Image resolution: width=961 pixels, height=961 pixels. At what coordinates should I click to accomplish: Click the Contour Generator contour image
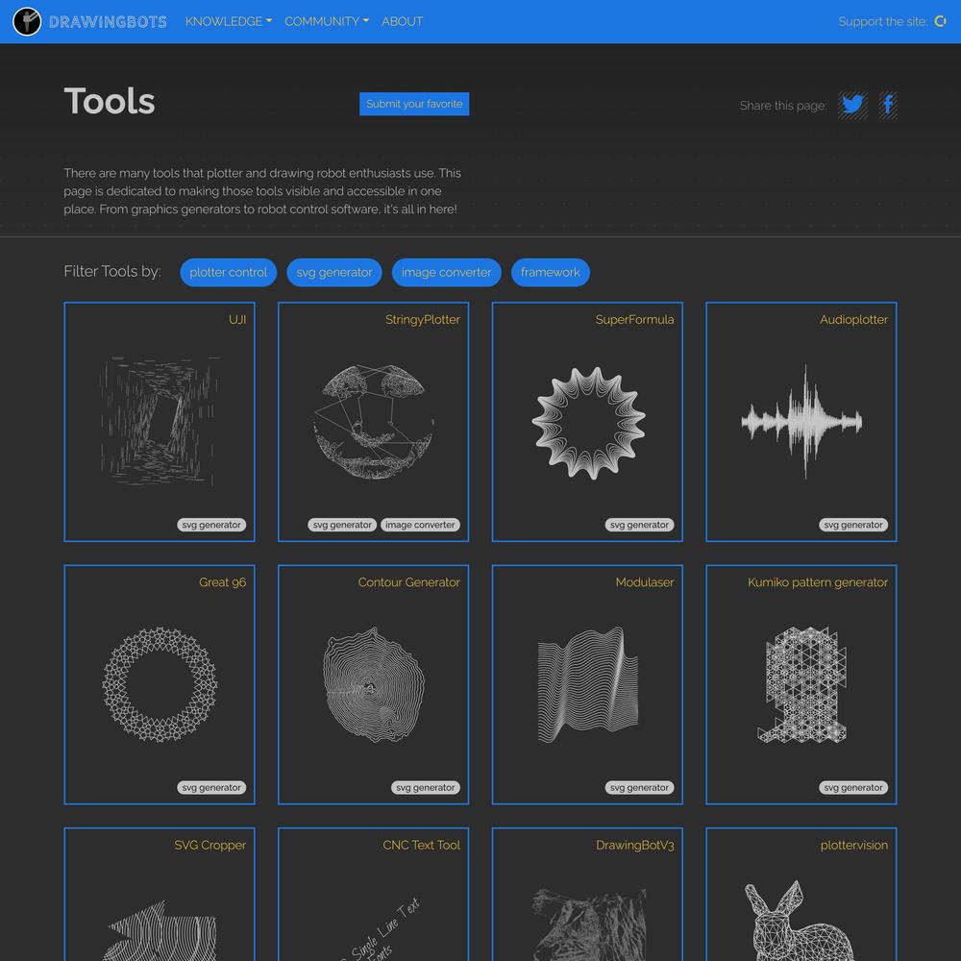[x=373, y=684]
